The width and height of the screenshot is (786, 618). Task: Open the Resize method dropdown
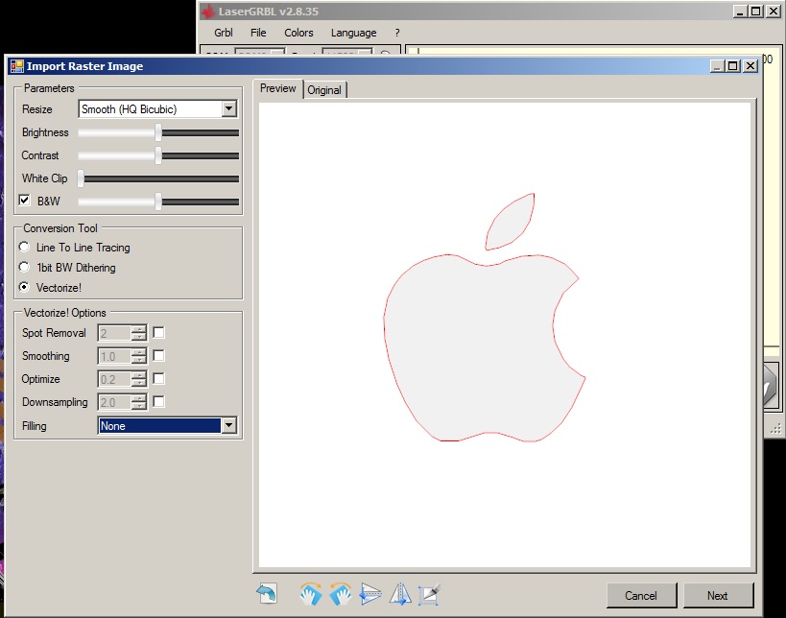(x=228, y=109)
